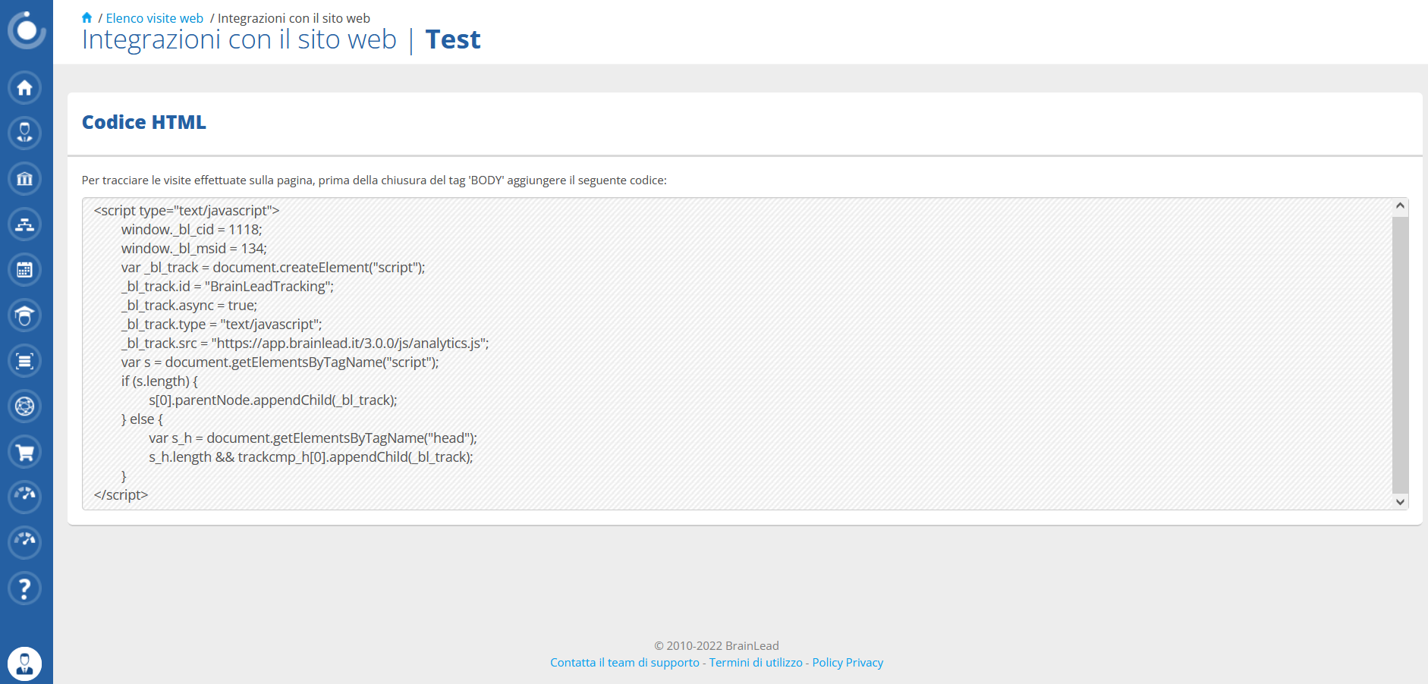
Task: Open the calendar icon in the sidebar
Action: [25, 270]
